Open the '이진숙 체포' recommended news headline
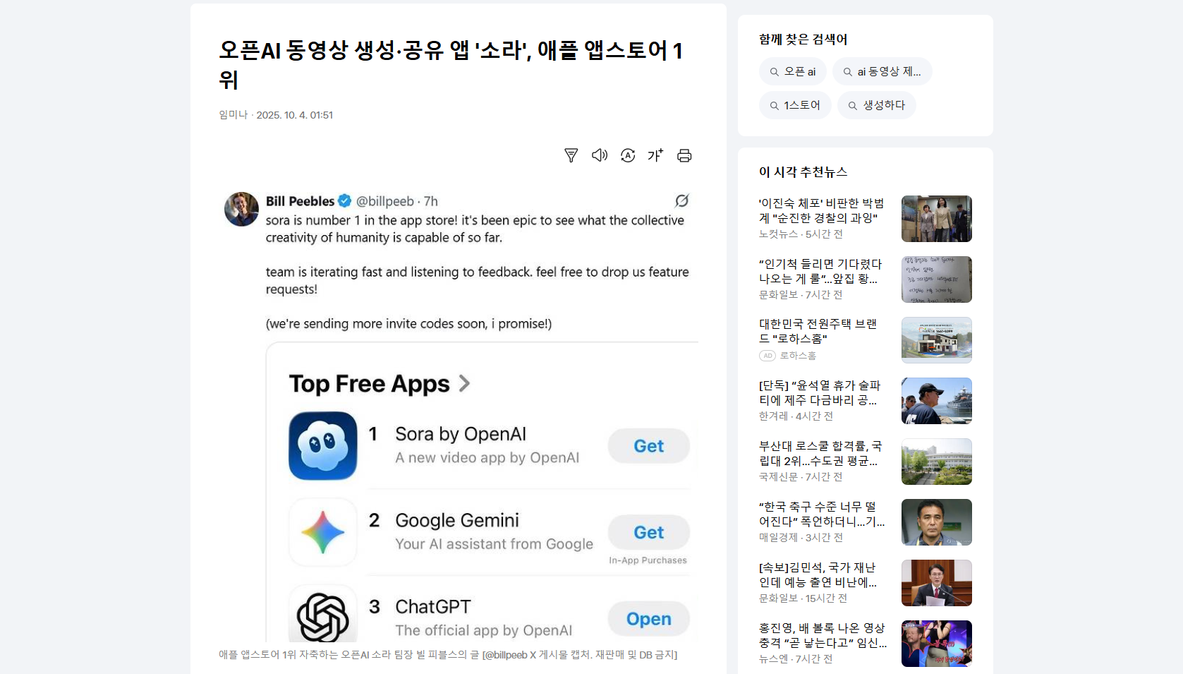1183x674 pixels. [822, 210]
